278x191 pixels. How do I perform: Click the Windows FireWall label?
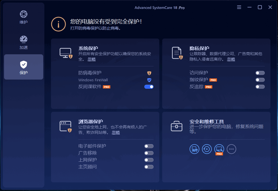(x=93, y=80)
